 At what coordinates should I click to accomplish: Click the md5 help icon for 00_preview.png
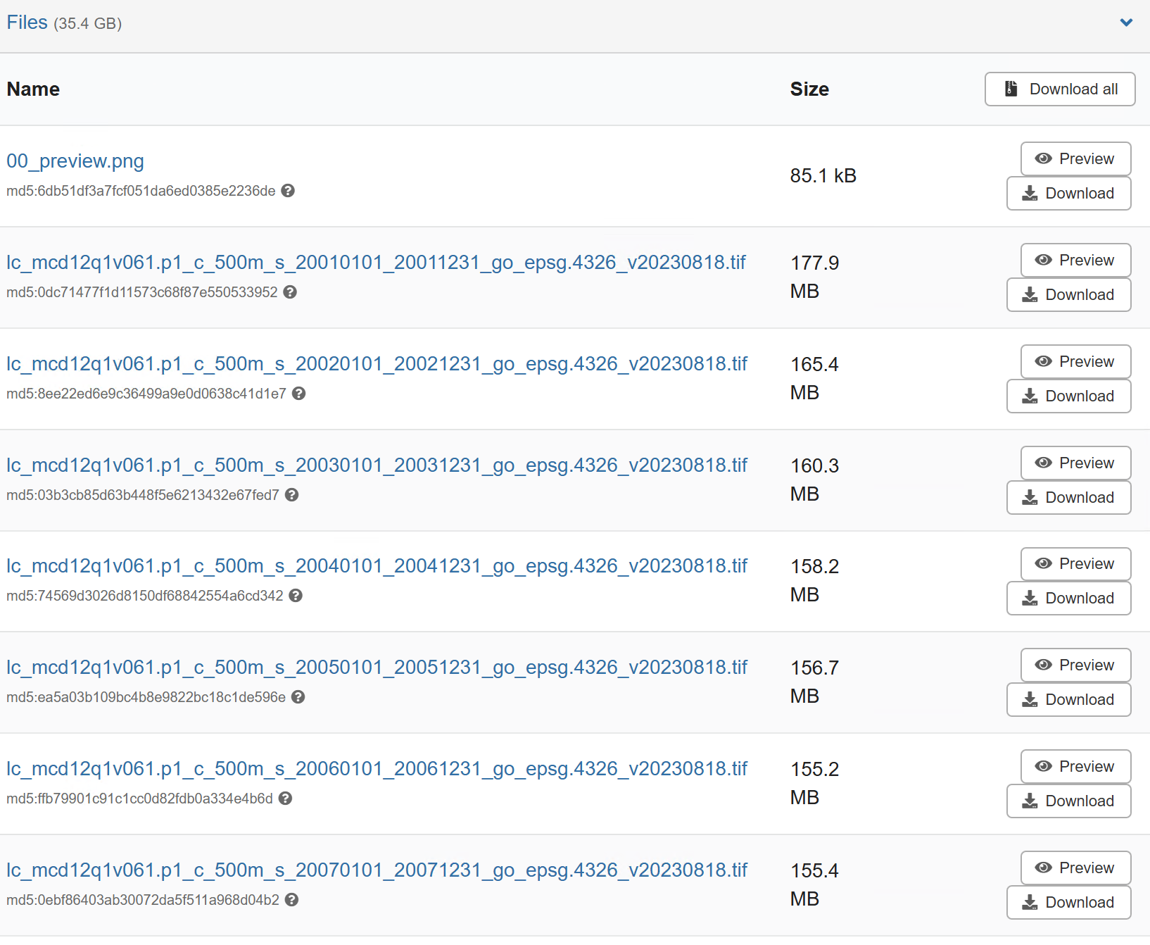tap(288, 191)
